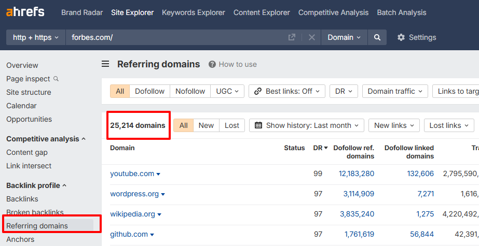Open Links to target filter dropdown
Image resolution: width=479 pixels, height=246 pixels.
456,91
